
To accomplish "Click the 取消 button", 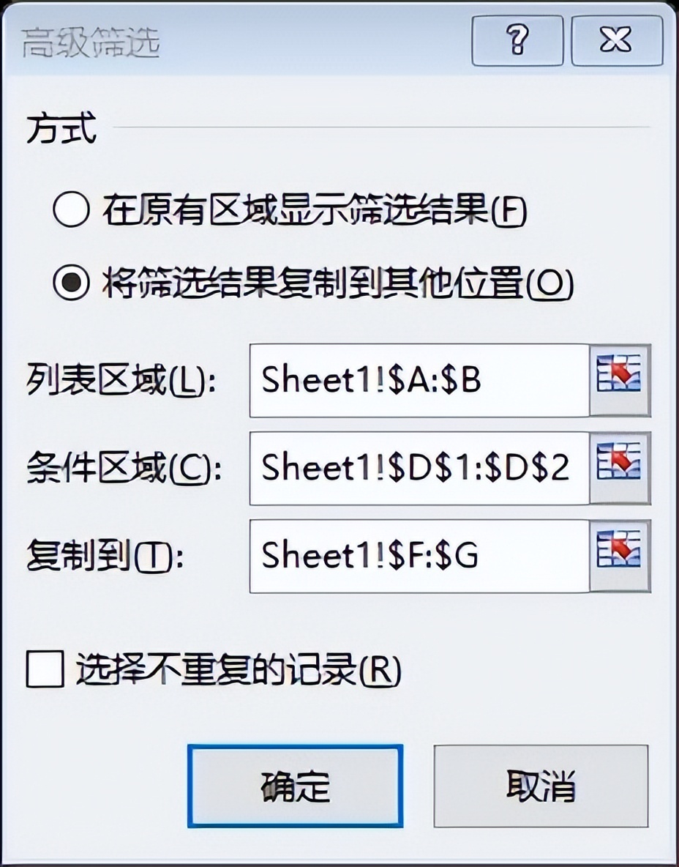I will click(x=541, y=786).
